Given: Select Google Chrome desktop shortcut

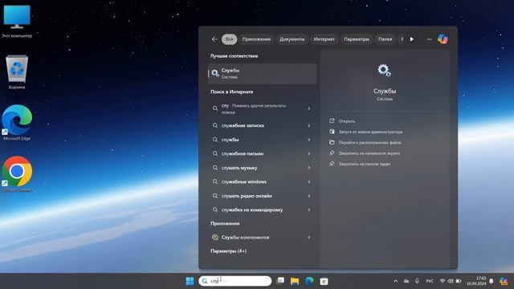Looking at the screenshot, I should [x=17, y=174].
